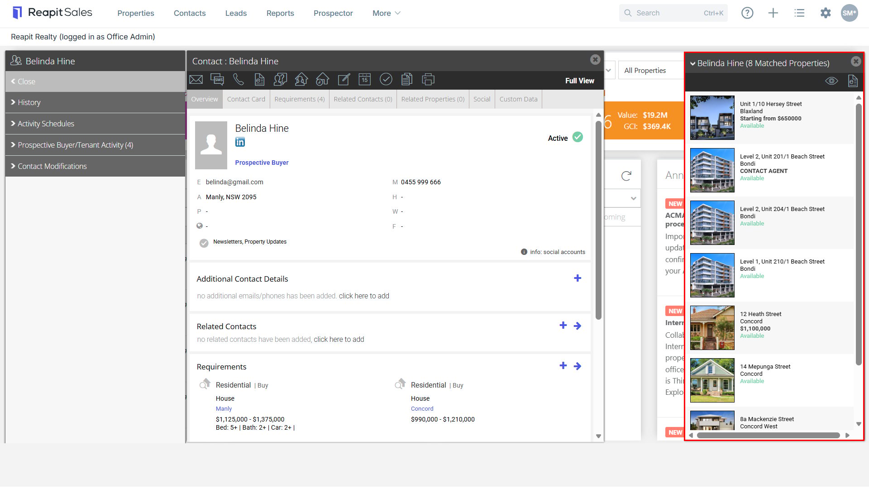Log a phone call with the phone icon
This screenshot has height=489, width=869.
tap(239, 80)
